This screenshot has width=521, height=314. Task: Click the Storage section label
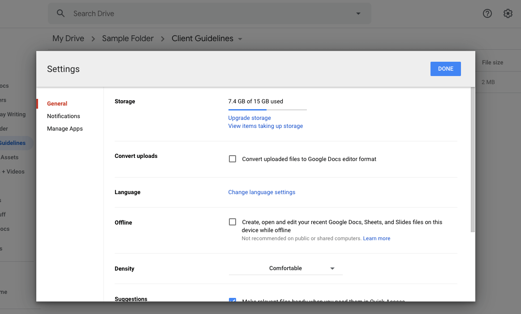click(x=125, y=101)
